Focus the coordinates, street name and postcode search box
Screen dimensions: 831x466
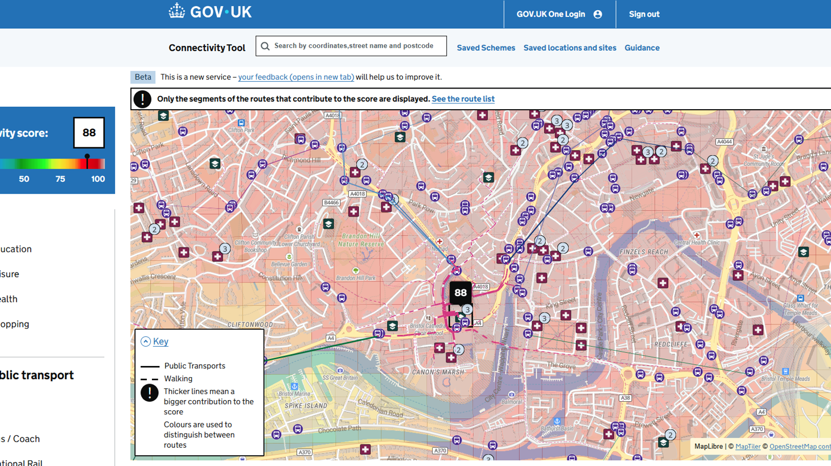(351, 46)
